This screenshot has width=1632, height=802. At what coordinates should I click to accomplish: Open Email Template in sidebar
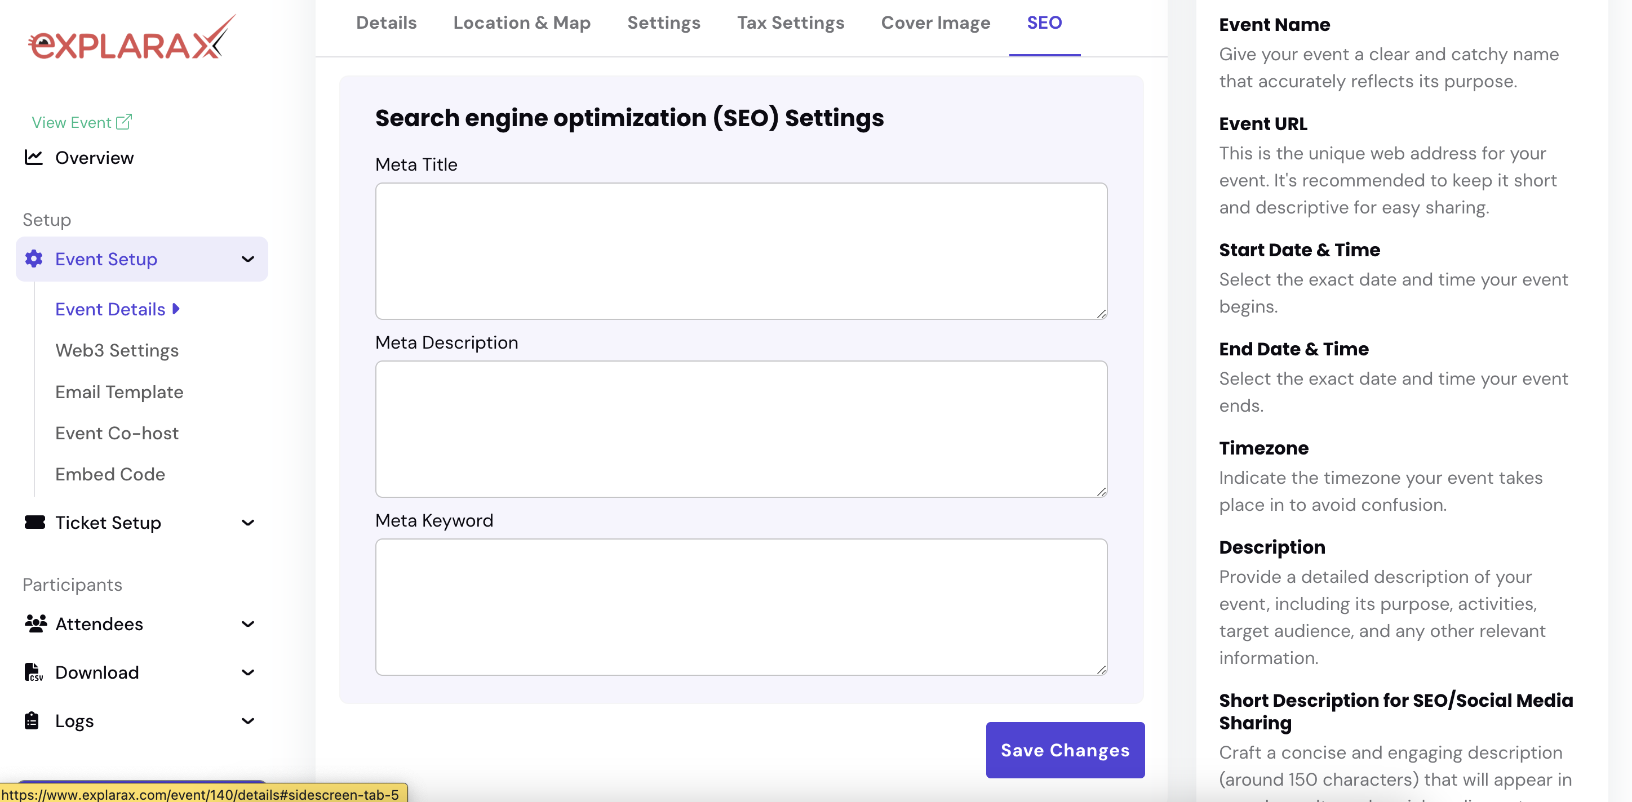point(119,392)
